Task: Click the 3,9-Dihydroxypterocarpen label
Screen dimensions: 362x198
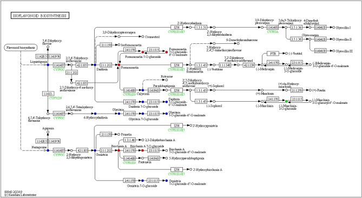Action: click(119, 32)
